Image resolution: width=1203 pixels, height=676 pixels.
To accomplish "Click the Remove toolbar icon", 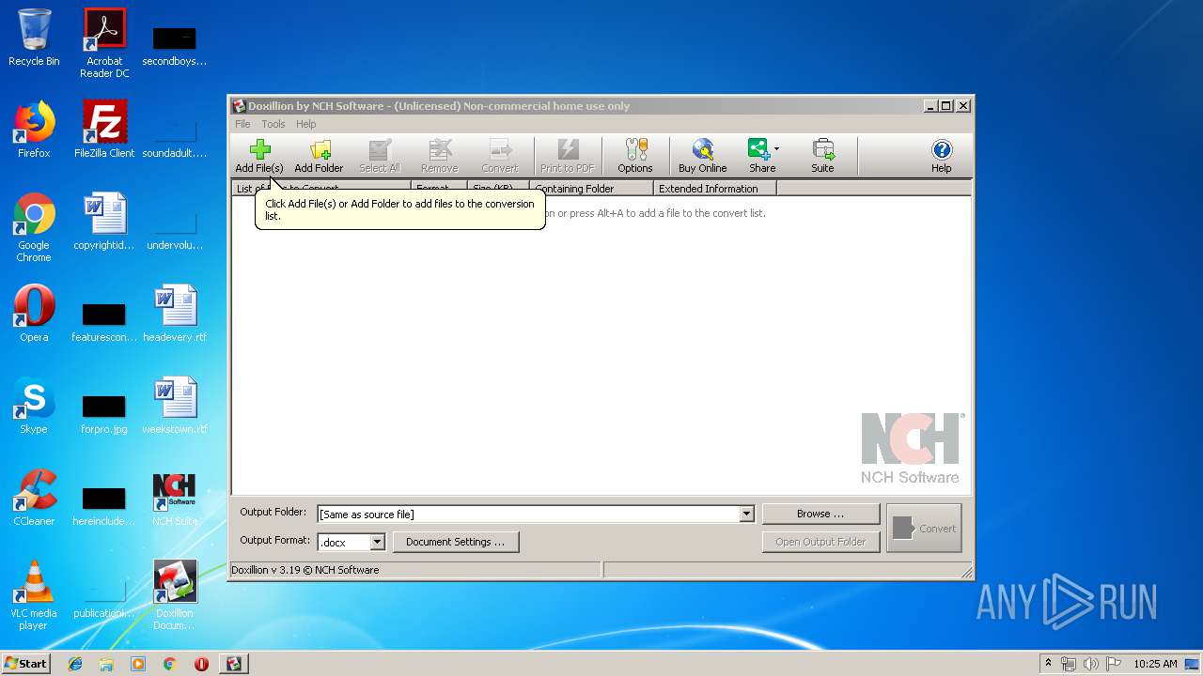I will (439, 156).
